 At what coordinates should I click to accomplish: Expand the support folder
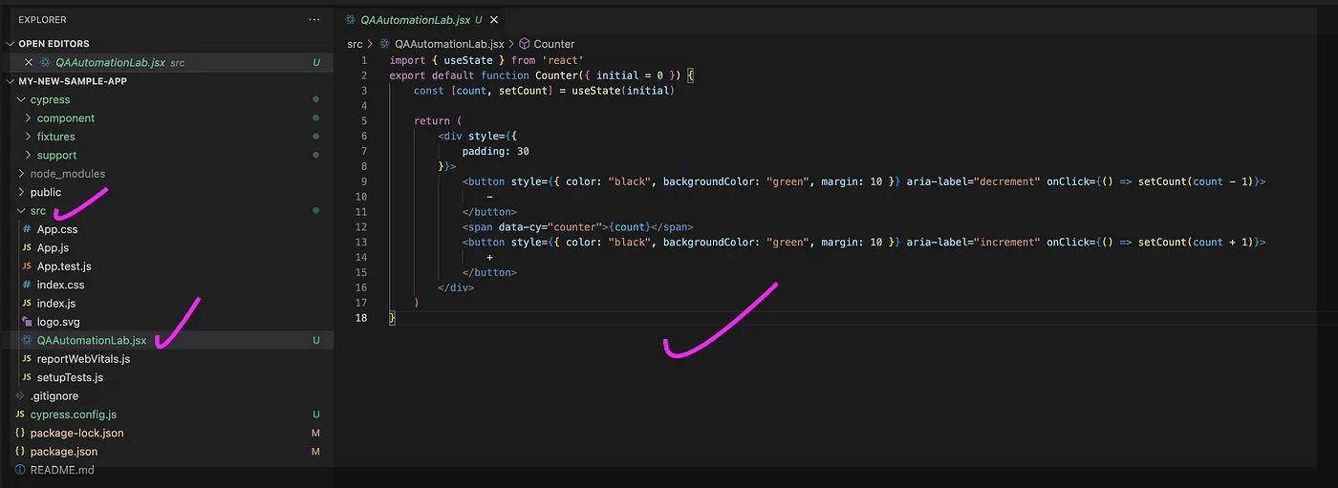tap(28, 155)
